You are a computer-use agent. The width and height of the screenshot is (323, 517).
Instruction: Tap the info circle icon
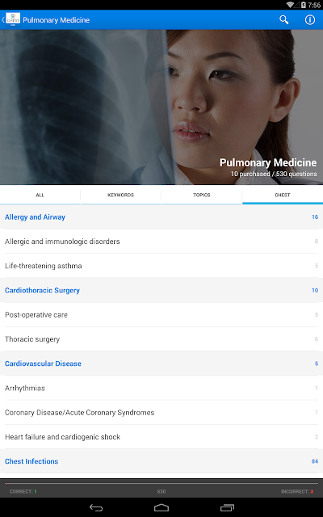click(310, 19)
